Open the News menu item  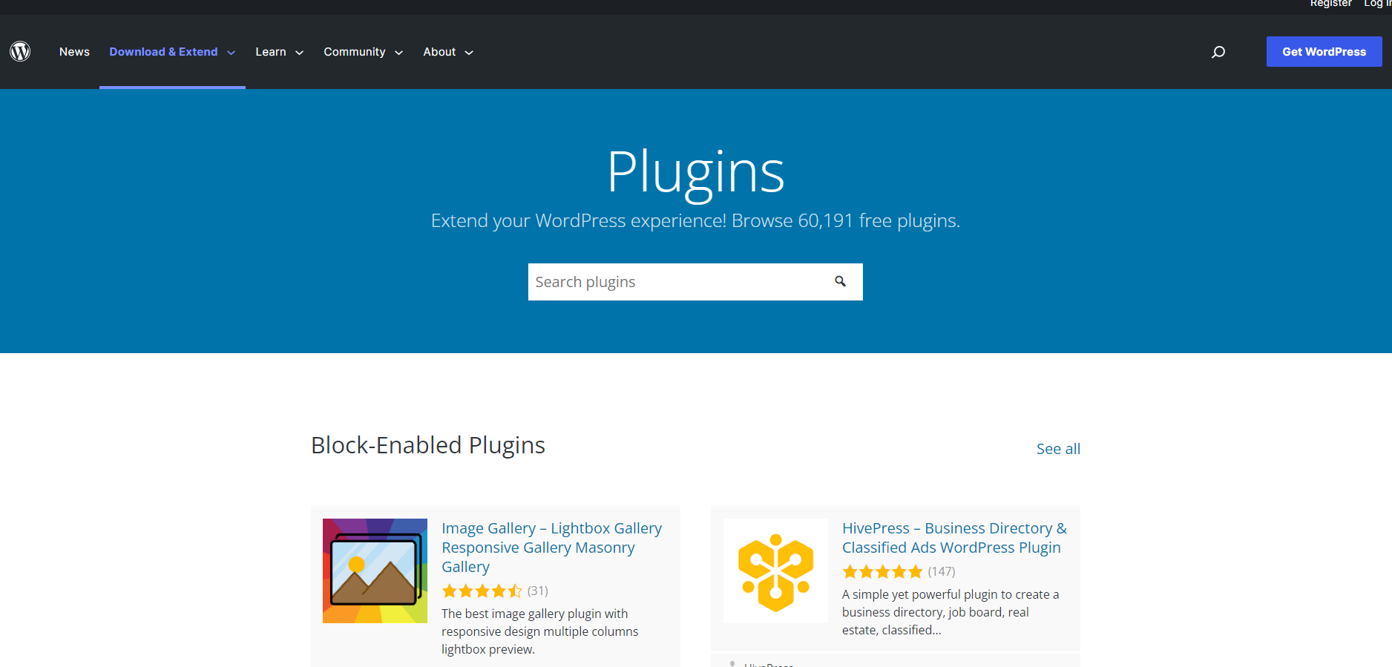click(74, 52)
